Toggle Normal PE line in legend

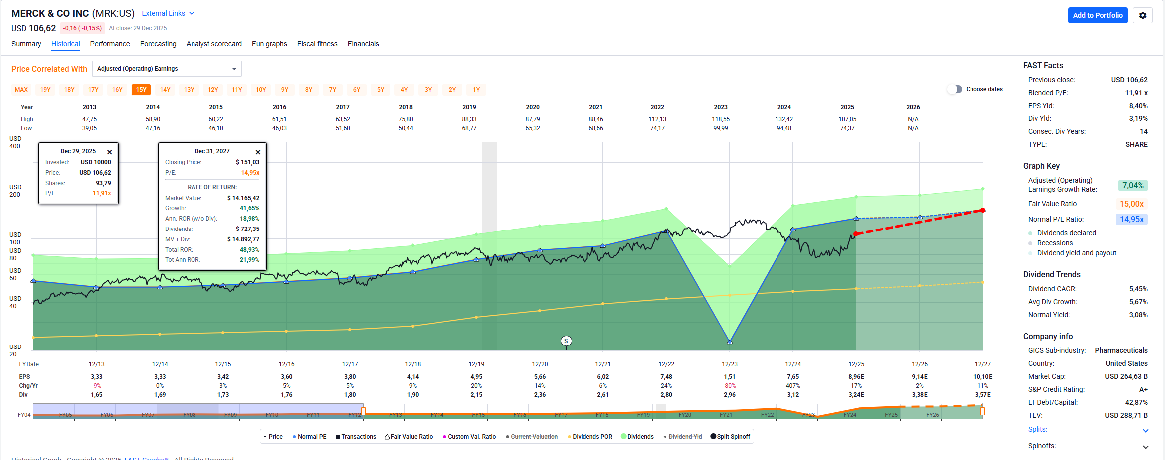coord(309,437)
